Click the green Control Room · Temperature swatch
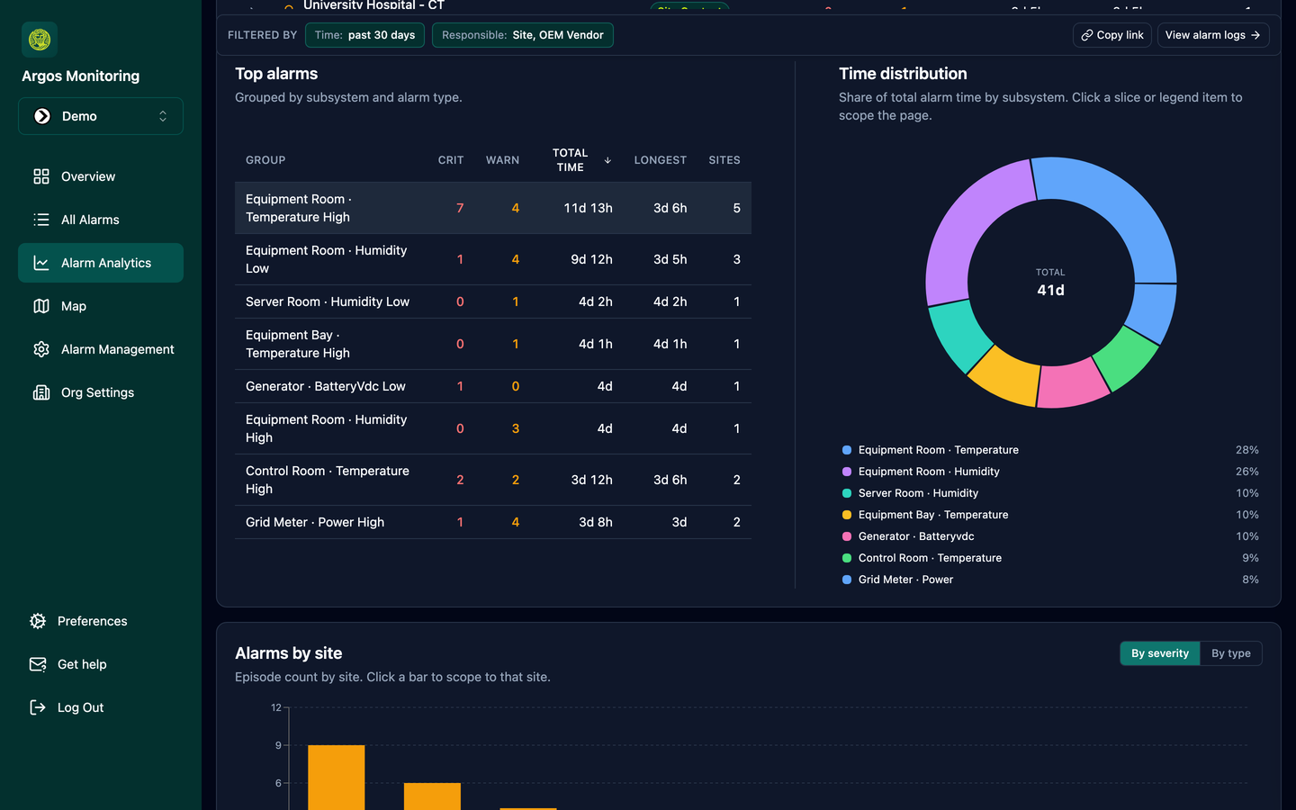Image resolution: width=1296 pixels, height=810 pixels. tap(847, 558)
